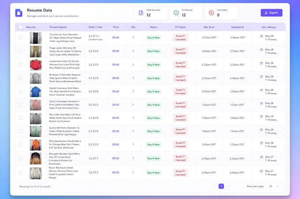Click calendar icon in Austin Hill Pants row
300x199 pixels.
click(x=262, y=130)
